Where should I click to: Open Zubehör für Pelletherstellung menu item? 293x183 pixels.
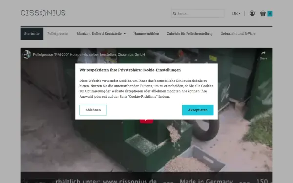tap(190, 34)
